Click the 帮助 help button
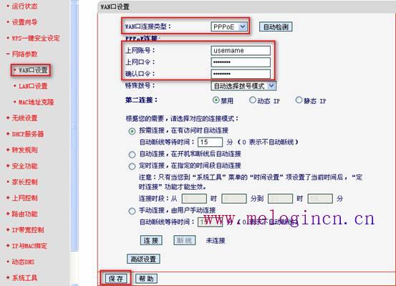The height and width of the screenshot is (286, 396). (x=146, y=279)
